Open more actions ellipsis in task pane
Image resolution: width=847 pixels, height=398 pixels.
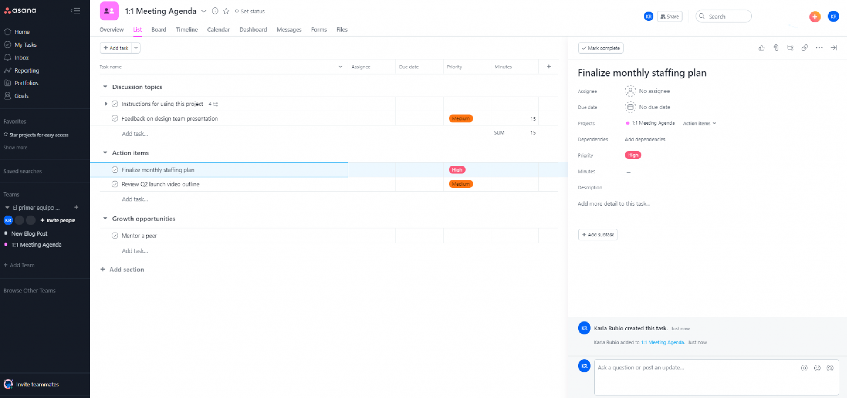click(x=819, y=48)
